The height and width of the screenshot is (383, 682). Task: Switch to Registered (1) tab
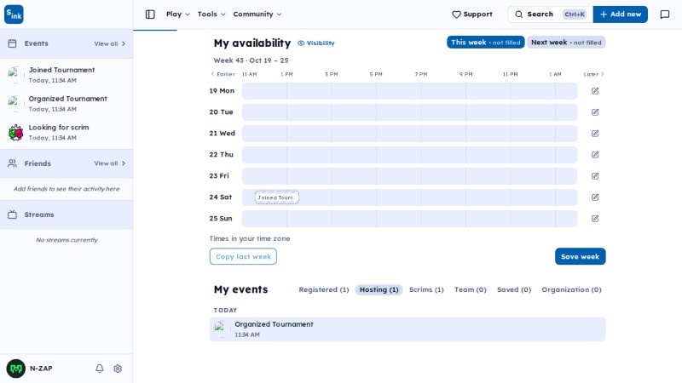(324, 289)
